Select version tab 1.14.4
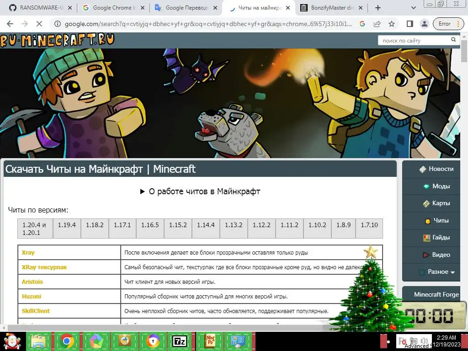 pos(206,229)
